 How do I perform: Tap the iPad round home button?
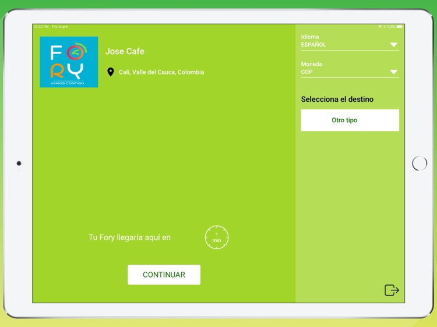(x=420, y=163)
